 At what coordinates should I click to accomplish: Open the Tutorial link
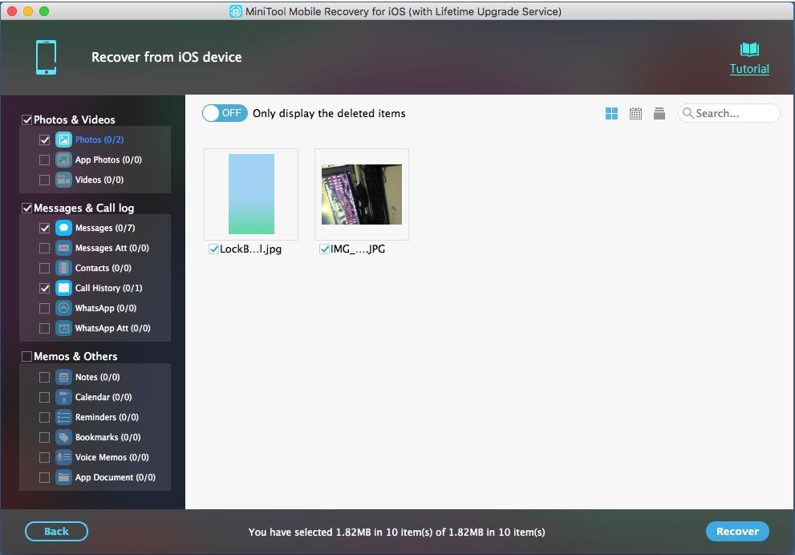749,69
